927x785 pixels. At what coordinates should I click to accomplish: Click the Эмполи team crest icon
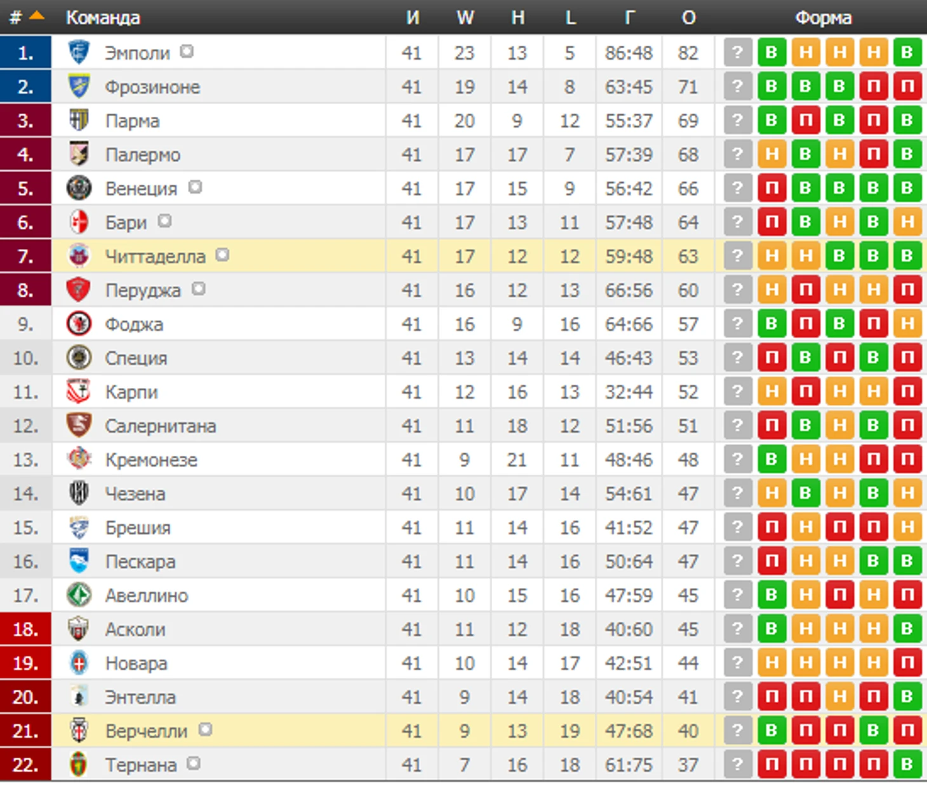point(79,52)
